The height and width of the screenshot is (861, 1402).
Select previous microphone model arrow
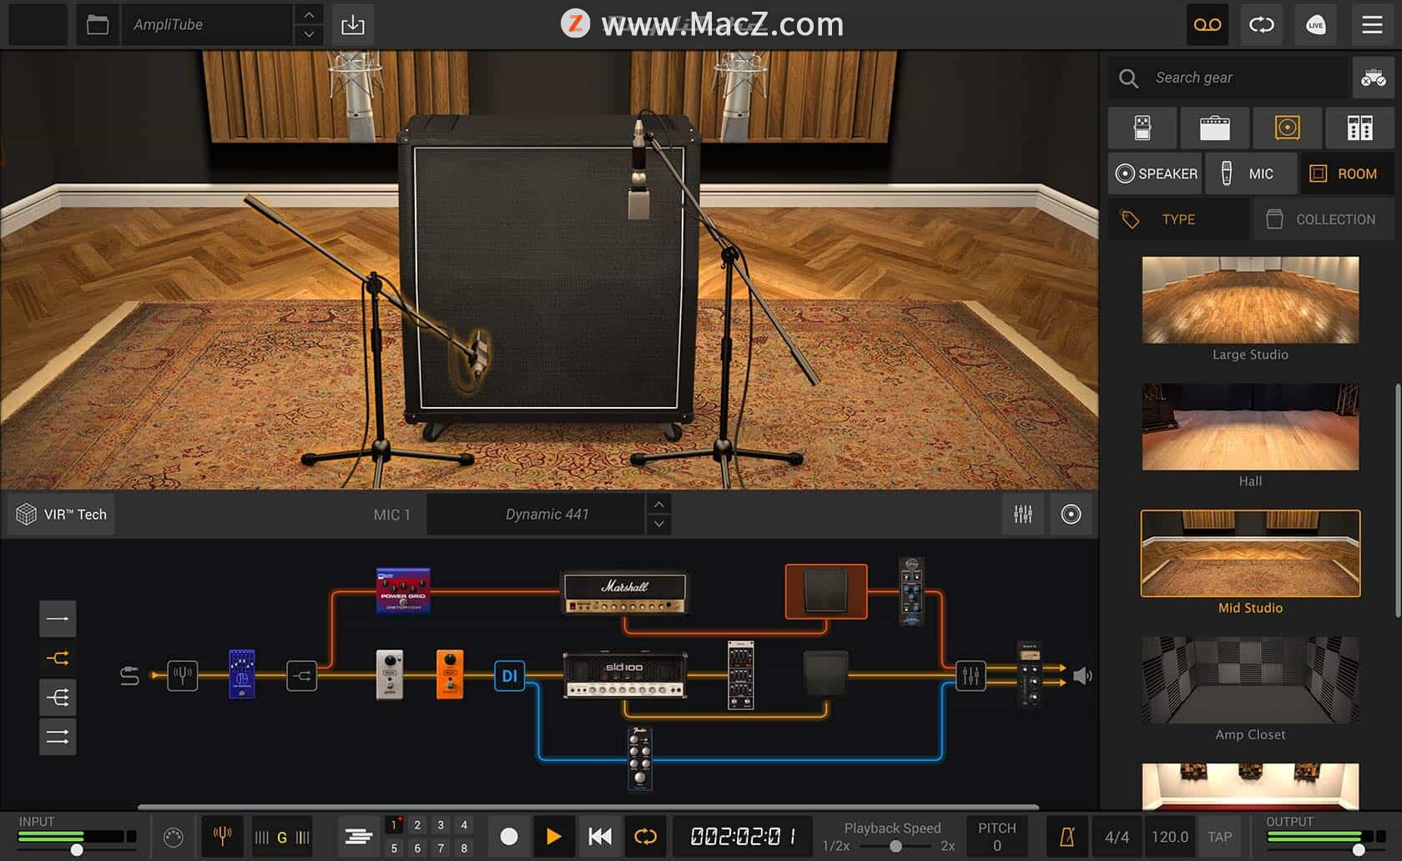tap(658, 504)
